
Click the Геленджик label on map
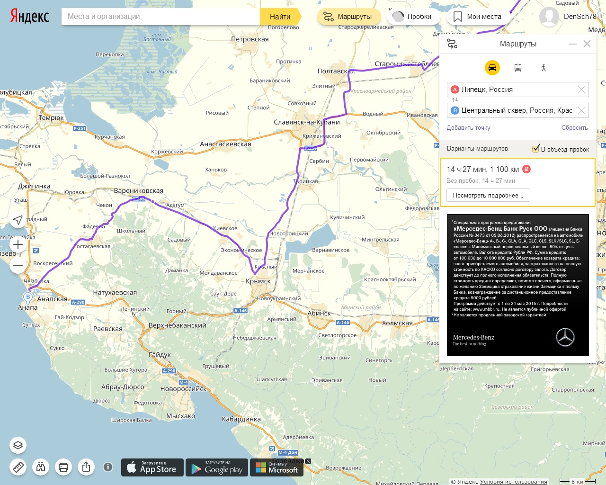[x=287, y=460]
